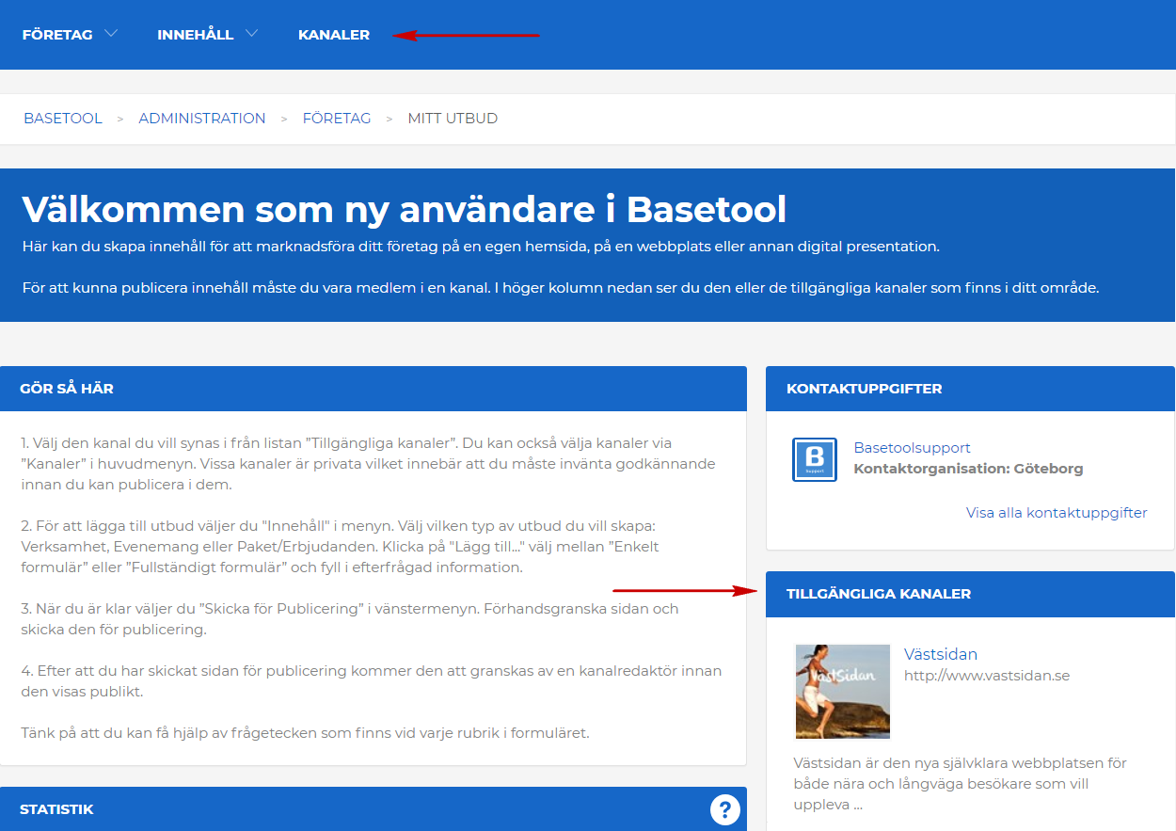Click FÖRETAG breadcrumb link
The height and width of the screenshot is (831, 1176).
(x=337, y=119)
